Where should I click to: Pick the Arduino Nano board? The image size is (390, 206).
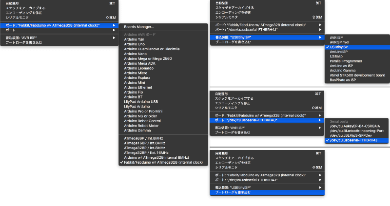point(163,54)
